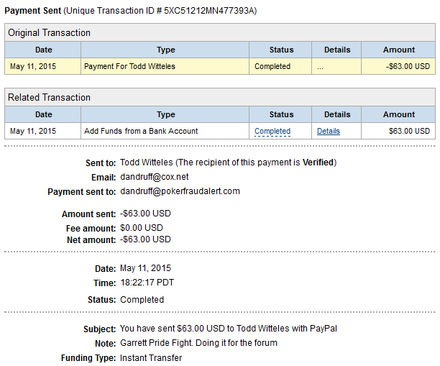Click the Related Transaction section heading
440x366 pixels.
49,98
